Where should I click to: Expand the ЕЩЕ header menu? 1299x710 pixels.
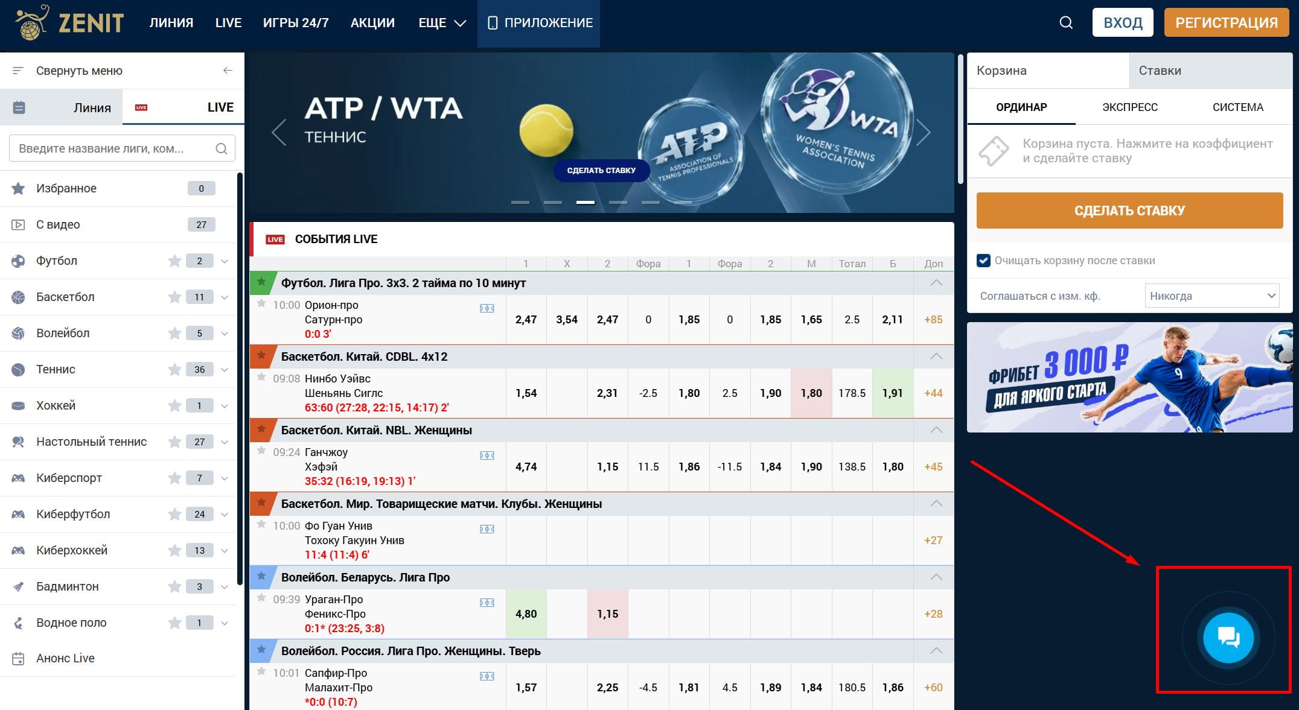[442, 23]
